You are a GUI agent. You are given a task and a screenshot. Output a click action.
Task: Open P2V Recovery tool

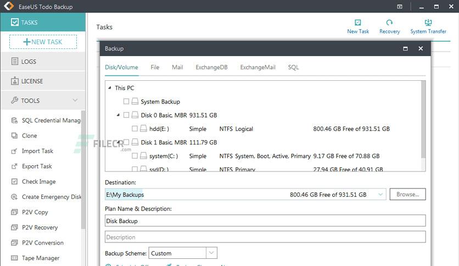click(34, 228)
